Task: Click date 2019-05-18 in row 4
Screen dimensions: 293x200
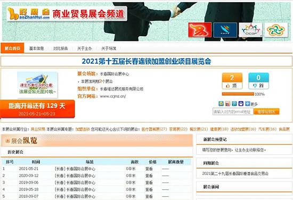Action: [29, 189]
